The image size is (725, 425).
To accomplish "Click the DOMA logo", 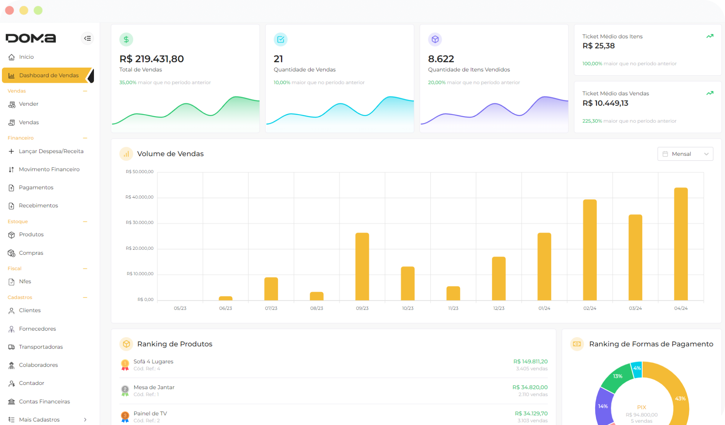I will 31,38.
